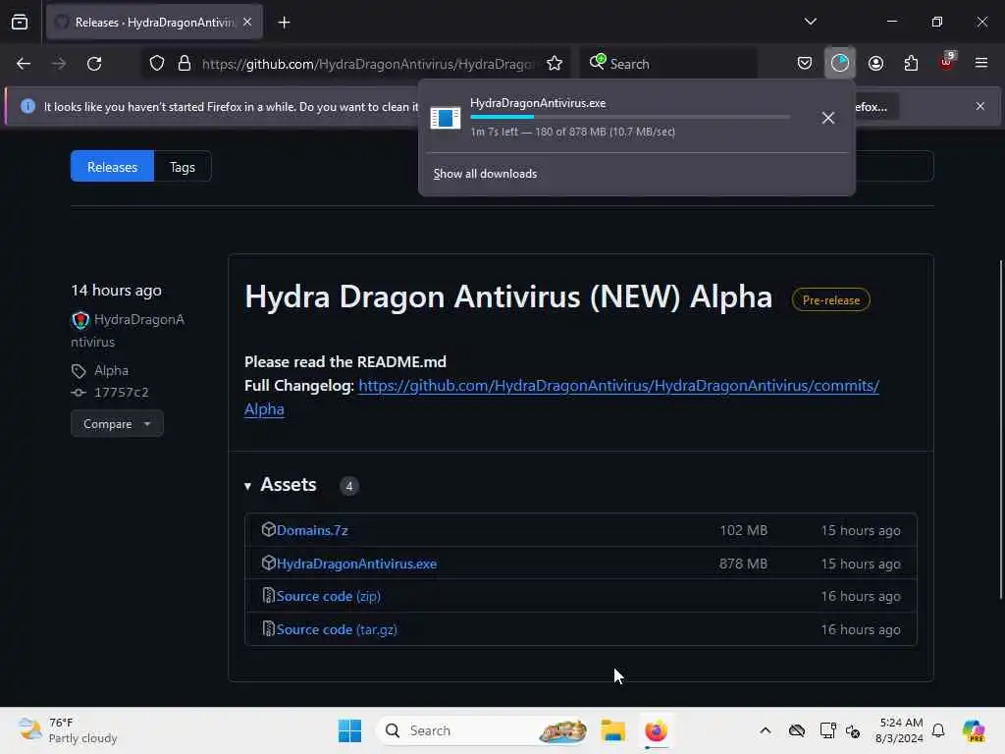Download Domains.7z asset
The height and width of the screenshot is (754, 1005).
pyautogui.click(x=312, y=530)
